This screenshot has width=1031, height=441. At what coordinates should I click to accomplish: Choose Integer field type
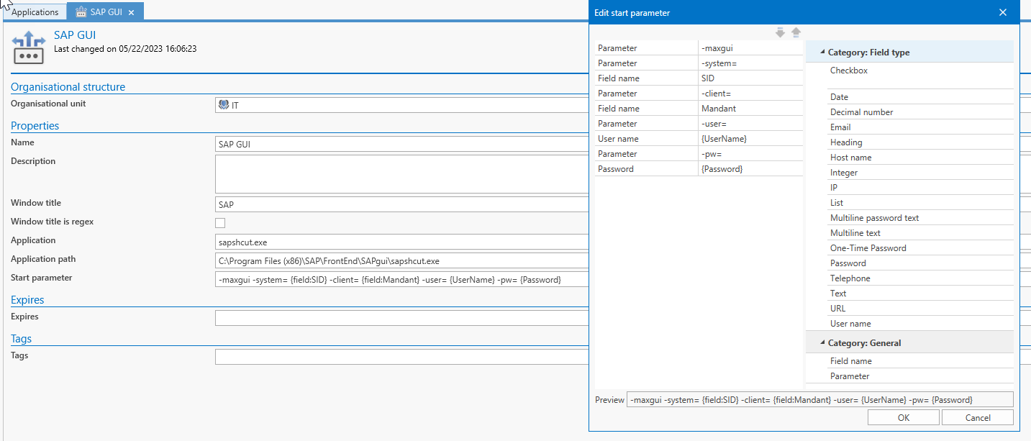920,173
